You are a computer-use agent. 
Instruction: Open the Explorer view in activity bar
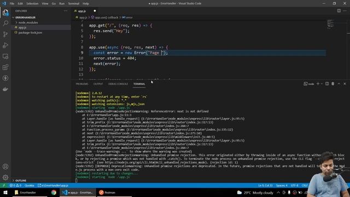5,12
